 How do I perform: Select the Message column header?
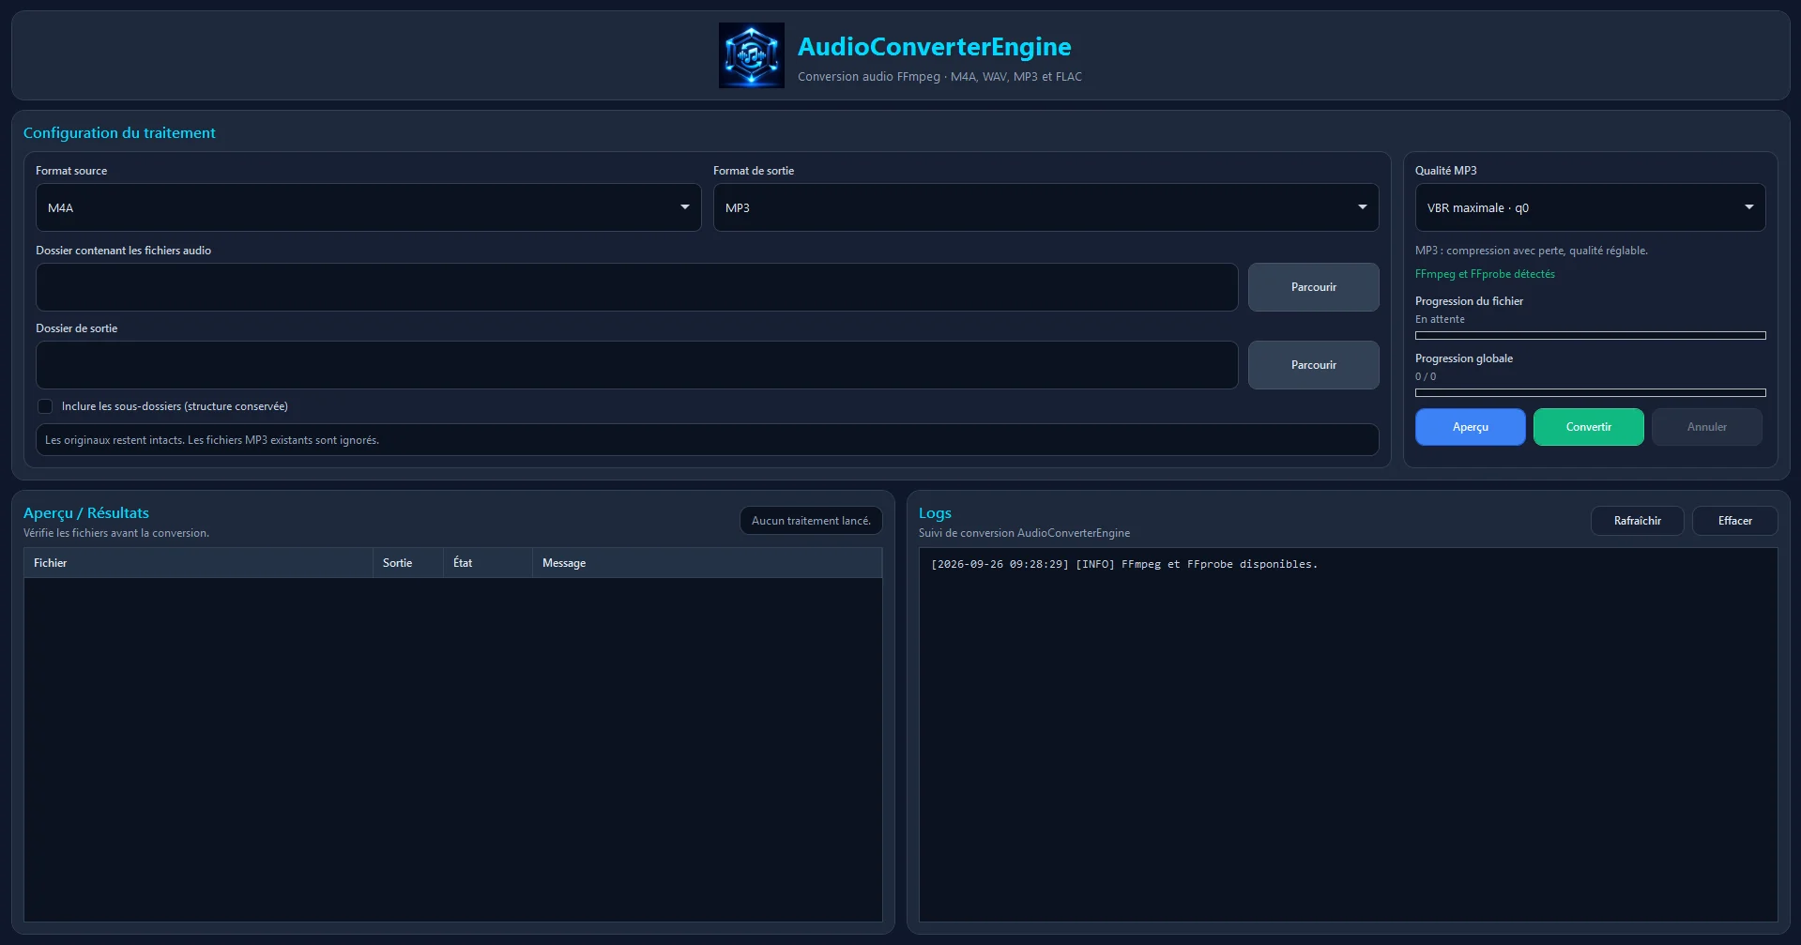click(x=707, y=563)
